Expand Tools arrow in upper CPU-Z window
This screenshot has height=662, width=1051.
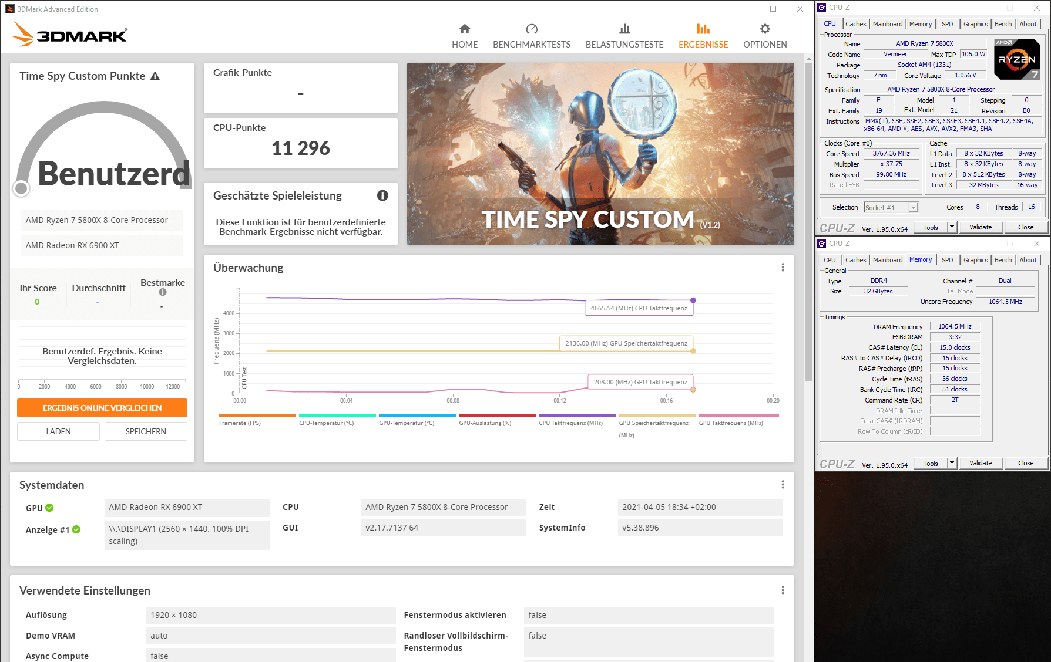point(952,227)
